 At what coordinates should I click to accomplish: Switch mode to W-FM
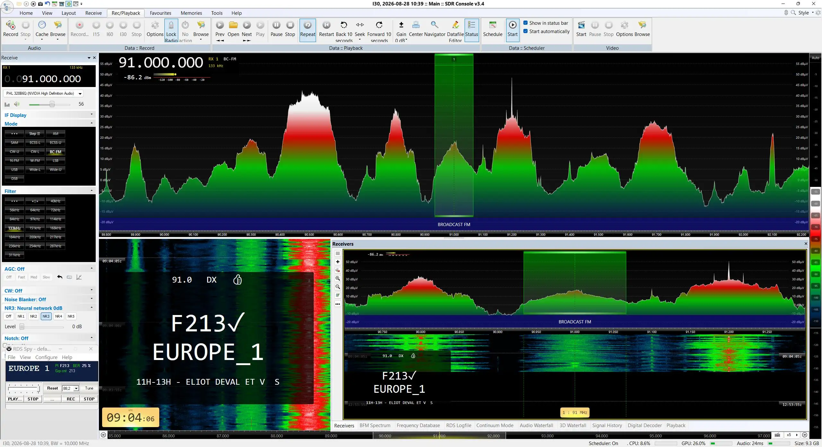click(x=35, y=161)
